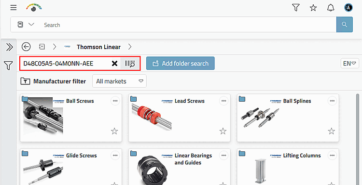Viewport: 362px width, 185px height.
Task: Click folder icon on Lifting Columns card
Action: pyautogui.click(x=242, y=153)
